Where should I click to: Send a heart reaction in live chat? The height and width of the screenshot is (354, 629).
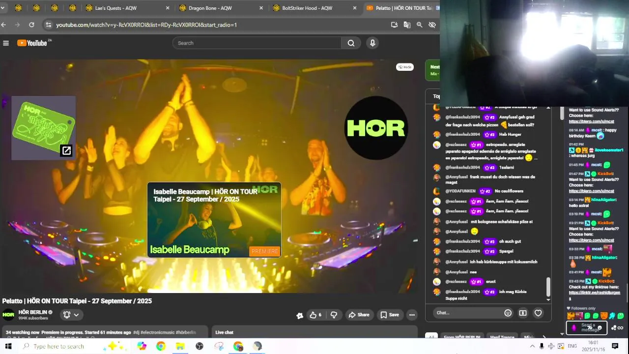click(538, 313)
